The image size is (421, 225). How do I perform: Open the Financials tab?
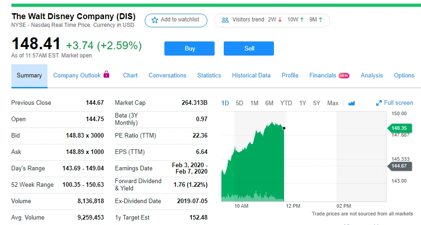(322, 76)
